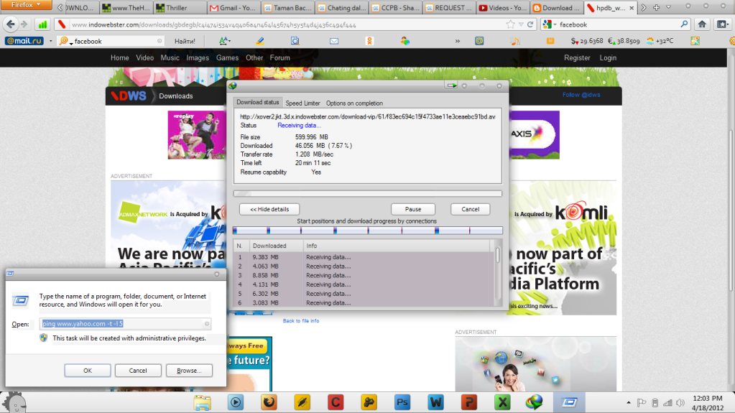Image resolution: width=735 pixels, height=413 pixels.
Task: Click Hide details button
Action: [x=269, y=209]
